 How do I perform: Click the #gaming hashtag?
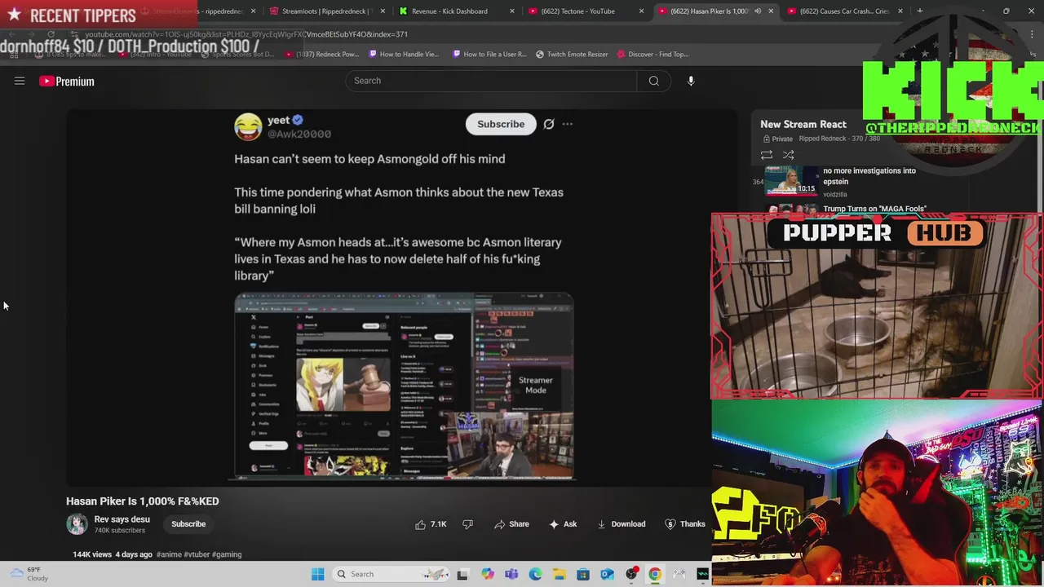tap(227, 554)
